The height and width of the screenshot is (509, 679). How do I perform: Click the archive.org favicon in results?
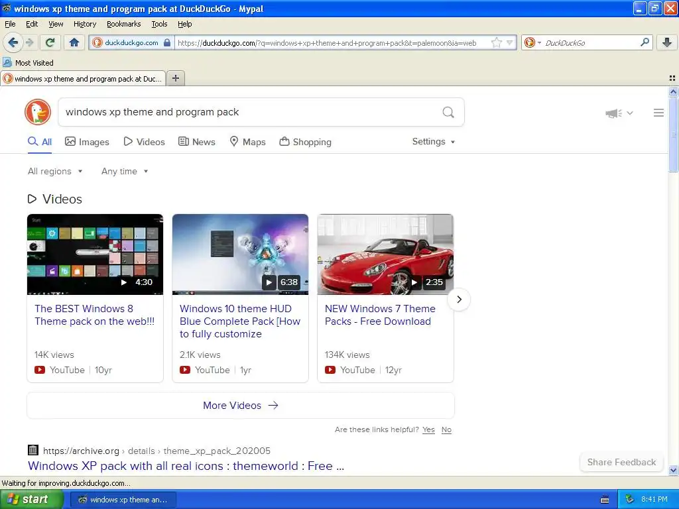coord(33,450)
